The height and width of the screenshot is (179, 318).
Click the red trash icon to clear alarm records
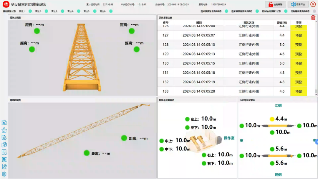pyautogui.click(x=313, y=18)
